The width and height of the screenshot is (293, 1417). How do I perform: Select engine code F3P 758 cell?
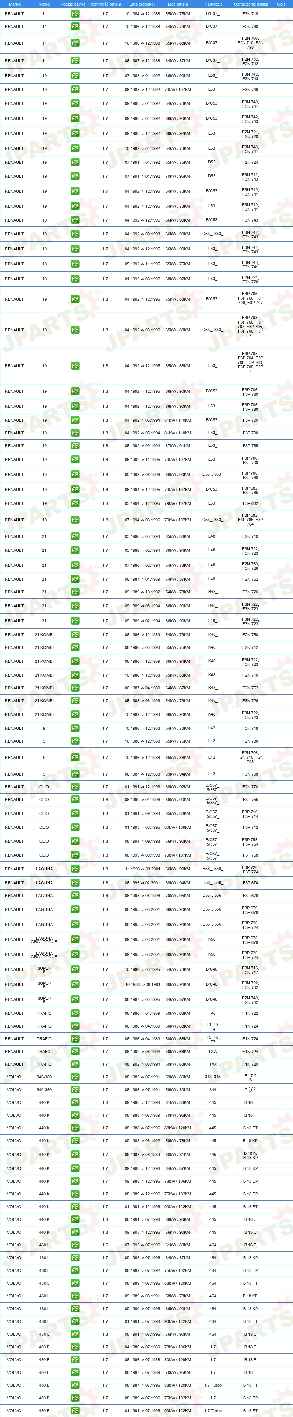point(250,855)
